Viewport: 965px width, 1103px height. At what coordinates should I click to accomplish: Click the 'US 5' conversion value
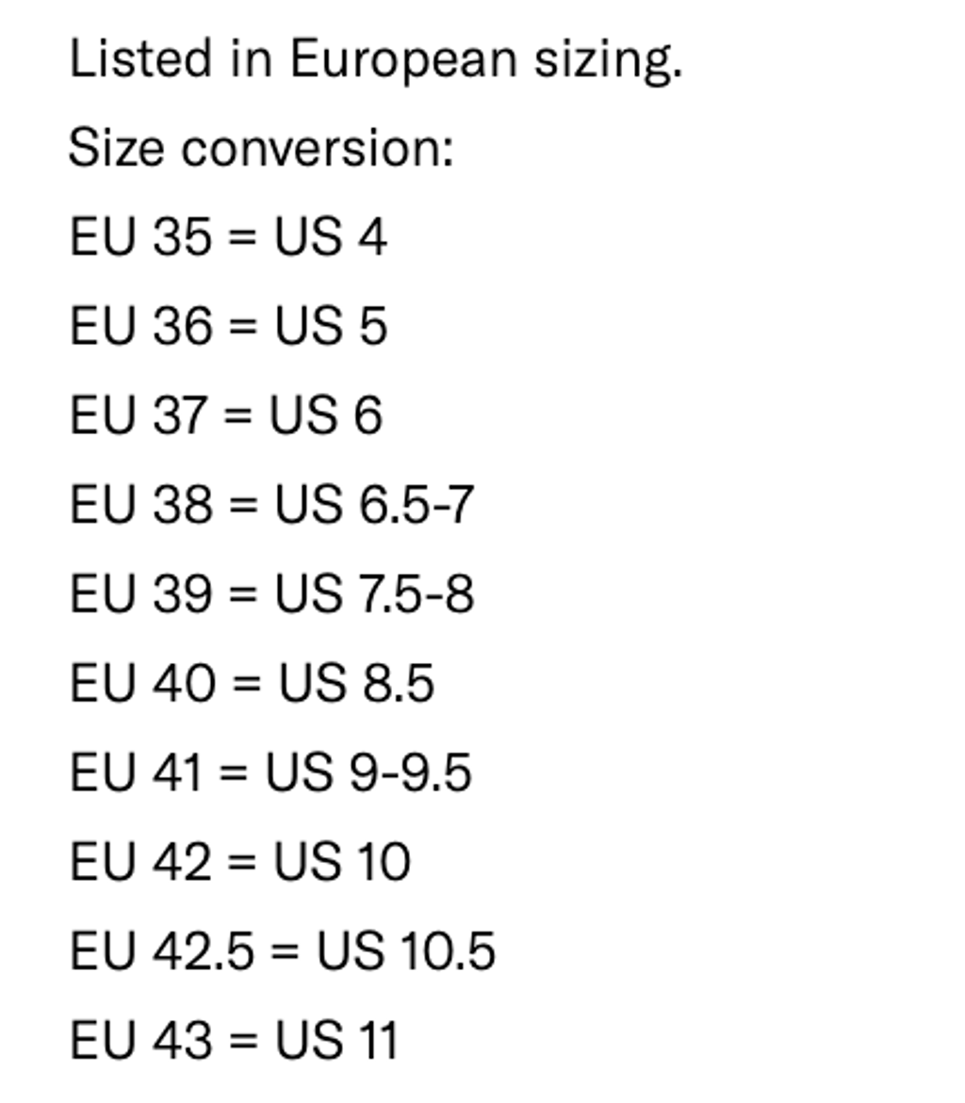point(330,326)
